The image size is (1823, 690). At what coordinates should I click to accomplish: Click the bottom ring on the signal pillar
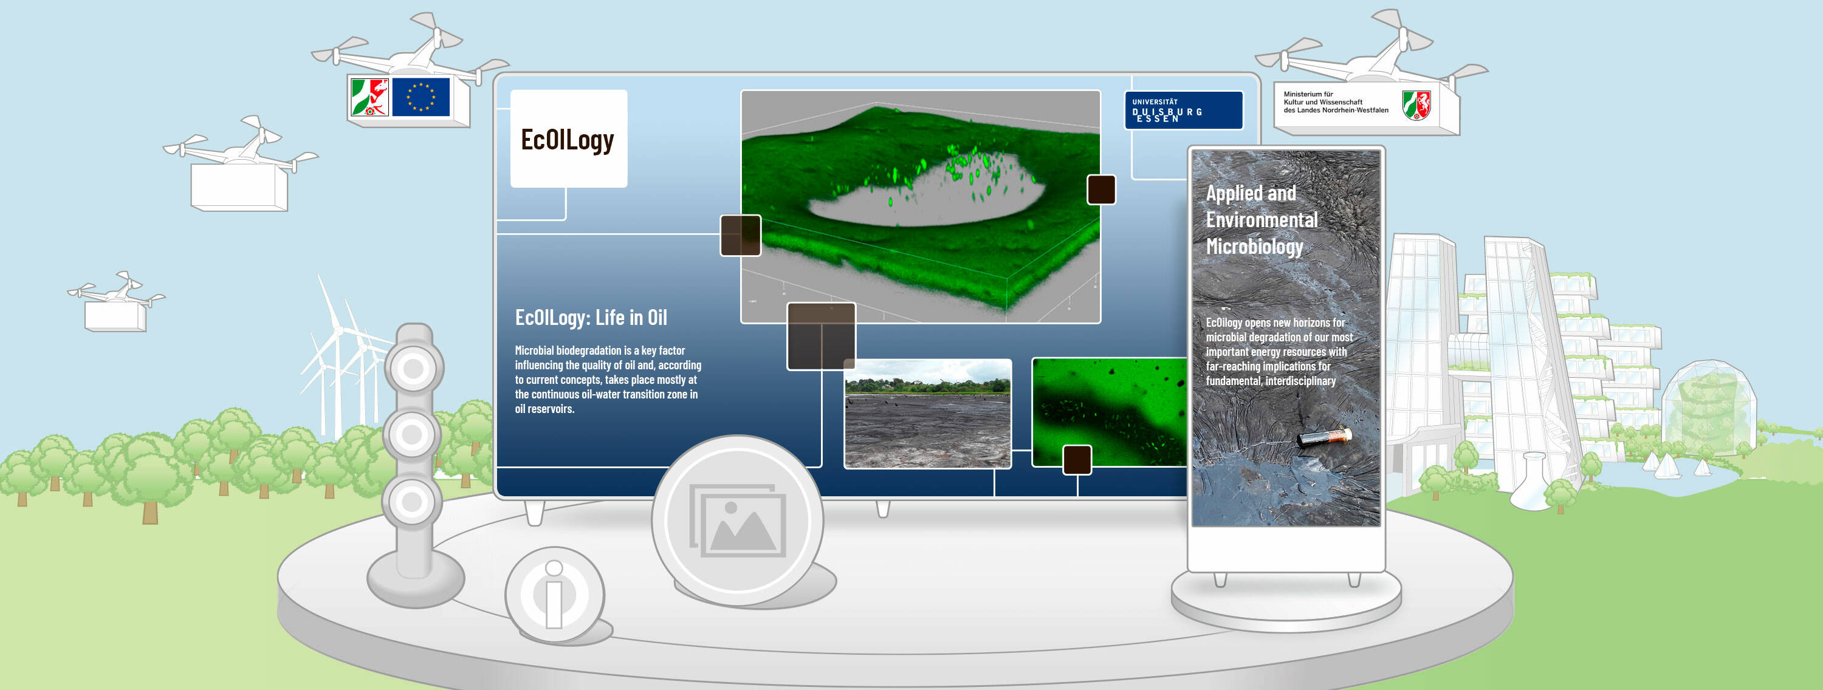pyautogui.click(x=412, y=502)
